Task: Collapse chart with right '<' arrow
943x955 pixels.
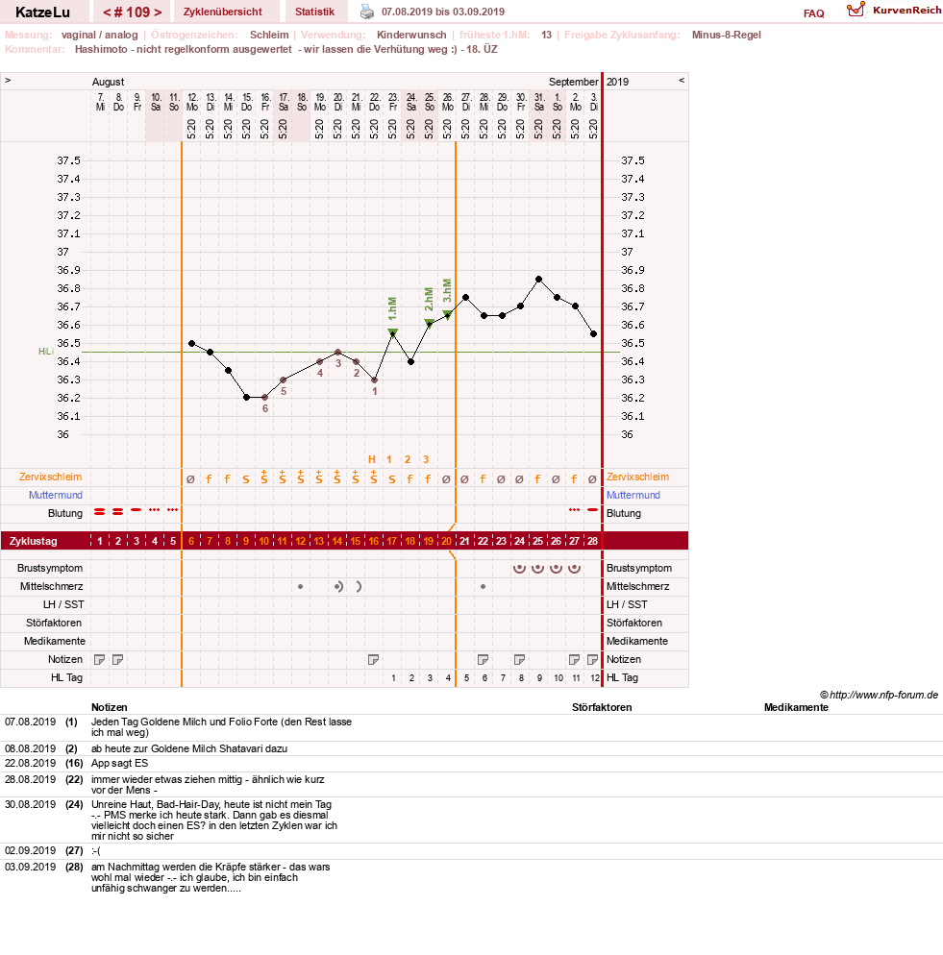Action: [x=682, y=81]
